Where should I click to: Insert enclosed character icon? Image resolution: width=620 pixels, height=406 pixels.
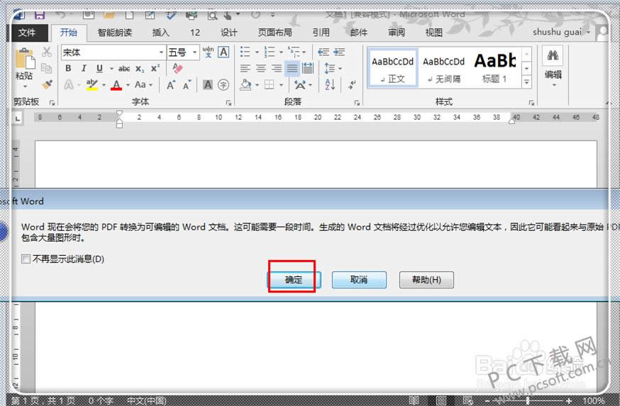(223, 84)
